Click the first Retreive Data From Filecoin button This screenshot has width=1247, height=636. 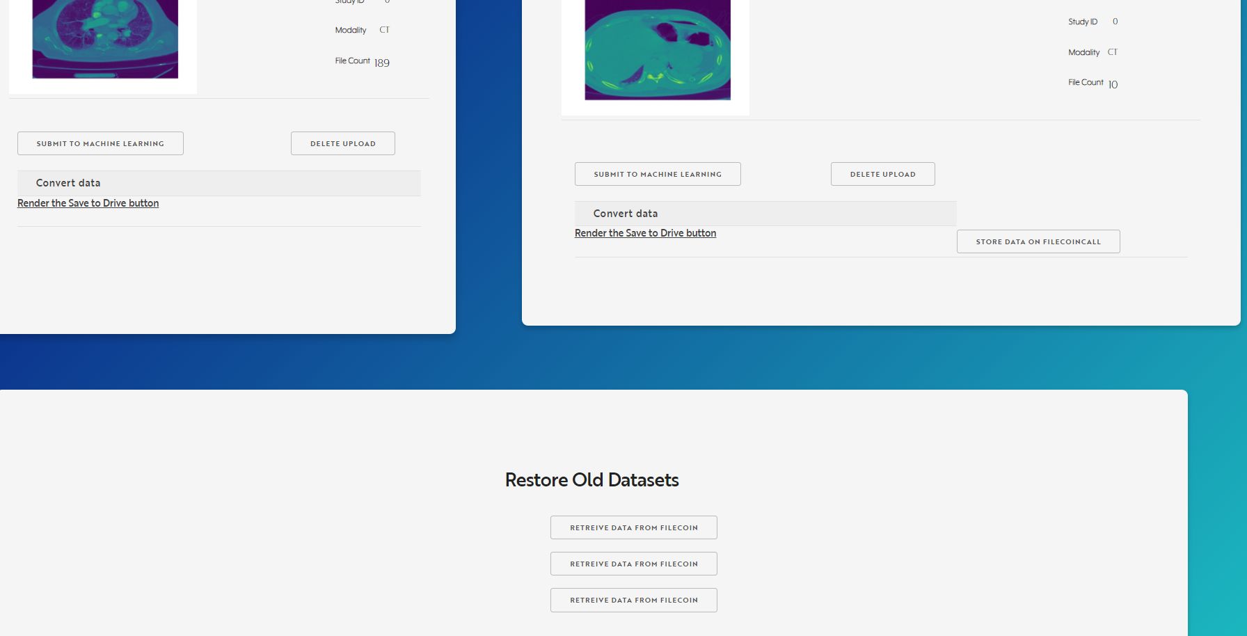point(634,527)
